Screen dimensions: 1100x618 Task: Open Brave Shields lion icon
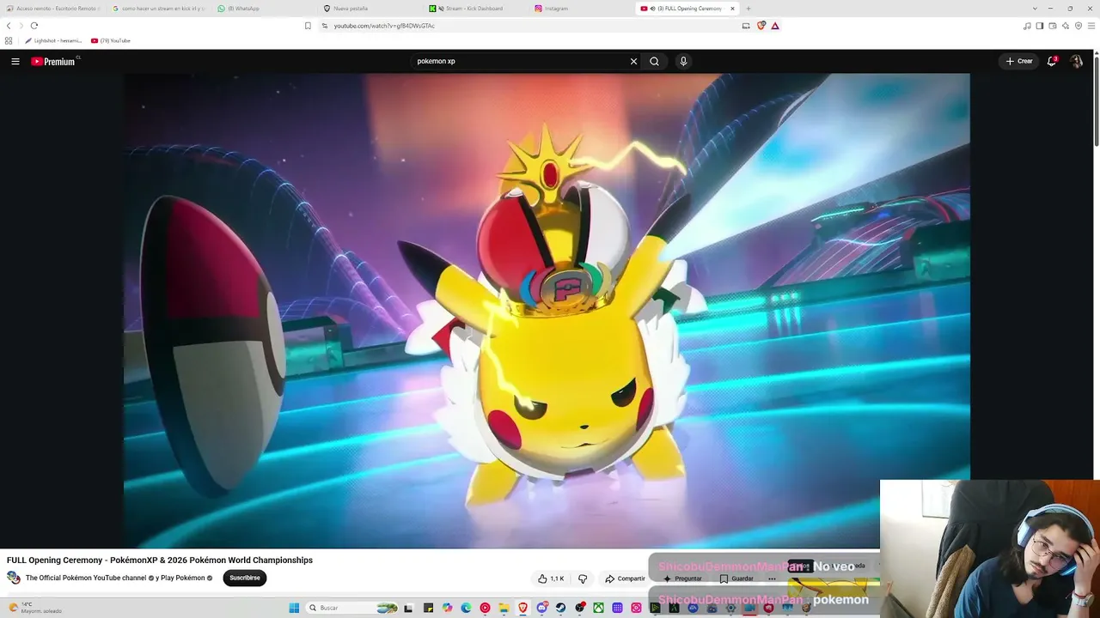761,26
